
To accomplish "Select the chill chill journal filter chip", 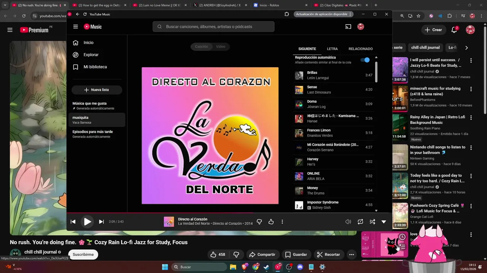I will [425, 47].
